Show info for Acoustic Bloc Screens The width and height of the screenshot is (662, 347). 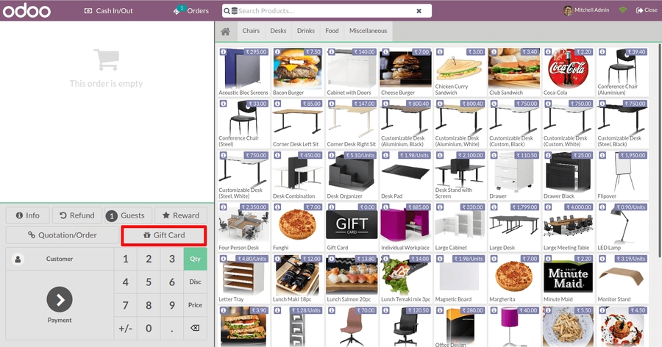point(224,52)
